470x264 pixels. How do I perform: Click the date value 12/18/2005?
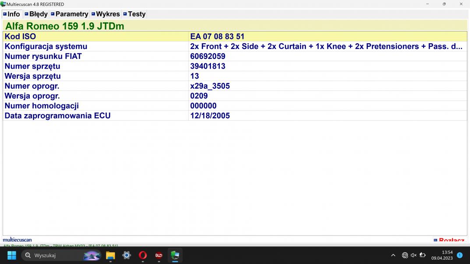(x=210, y=115)
